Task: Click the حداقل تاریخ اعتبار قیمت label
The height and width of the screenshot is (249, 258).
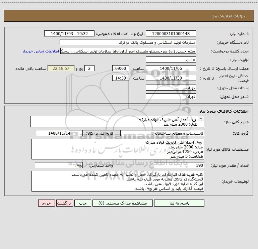Action: [x=234, y=78]
